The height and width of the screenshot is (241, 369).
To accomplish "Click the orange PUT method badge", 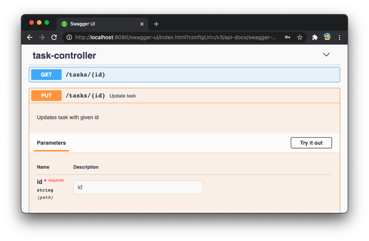I will [46, 96].
